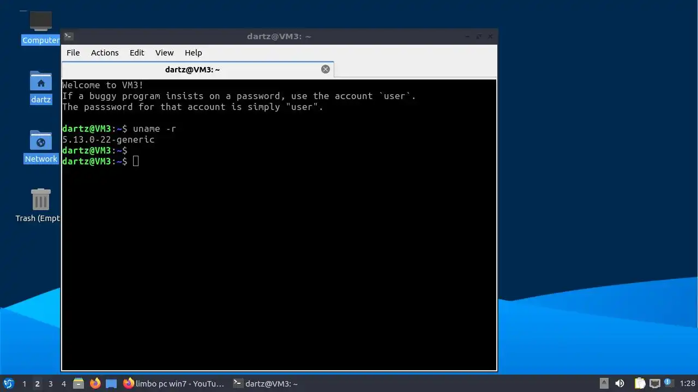Select the dartz home folder desktop icon
This screenshot has height=392, width=698.
pyautogui.click(x=40, y=87)
